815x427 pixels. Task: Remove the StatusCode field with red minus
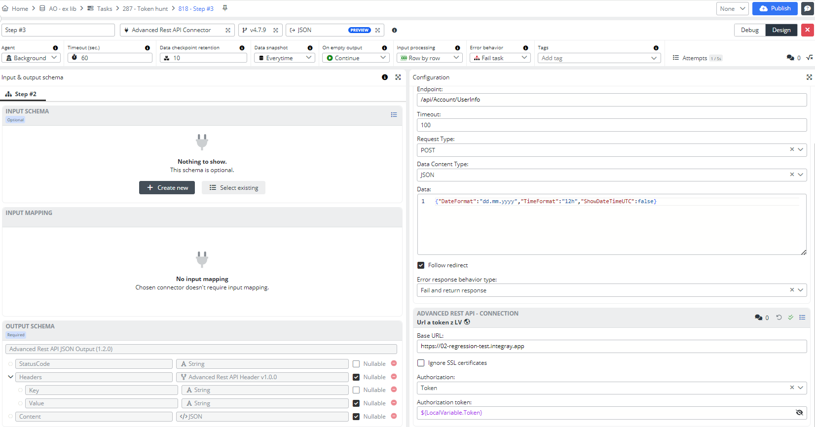pyautogui.click(x=394, y=363)
